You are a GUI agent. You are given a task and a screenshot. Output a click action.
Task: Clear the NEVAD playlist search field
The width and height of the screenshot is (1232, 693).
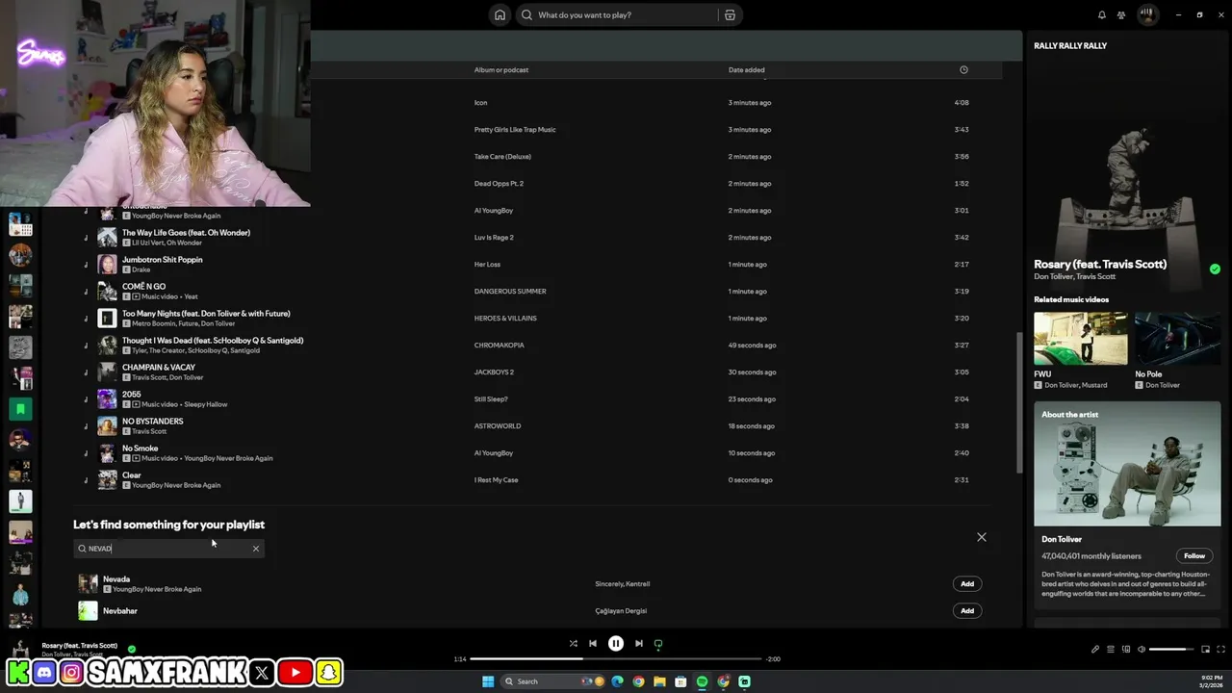256,549
